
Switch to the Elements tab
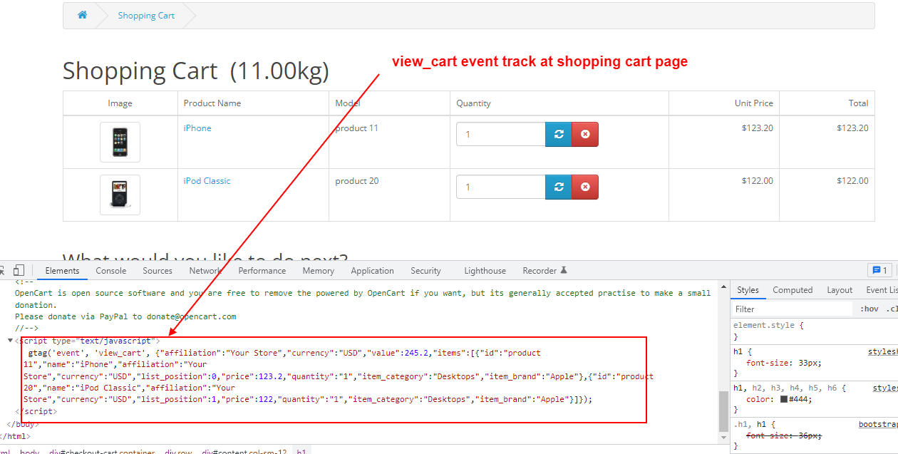coord(62,271)
